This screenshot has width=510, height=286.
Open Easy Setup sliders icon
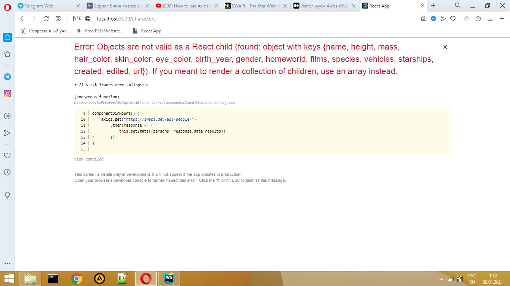[502, 19]
